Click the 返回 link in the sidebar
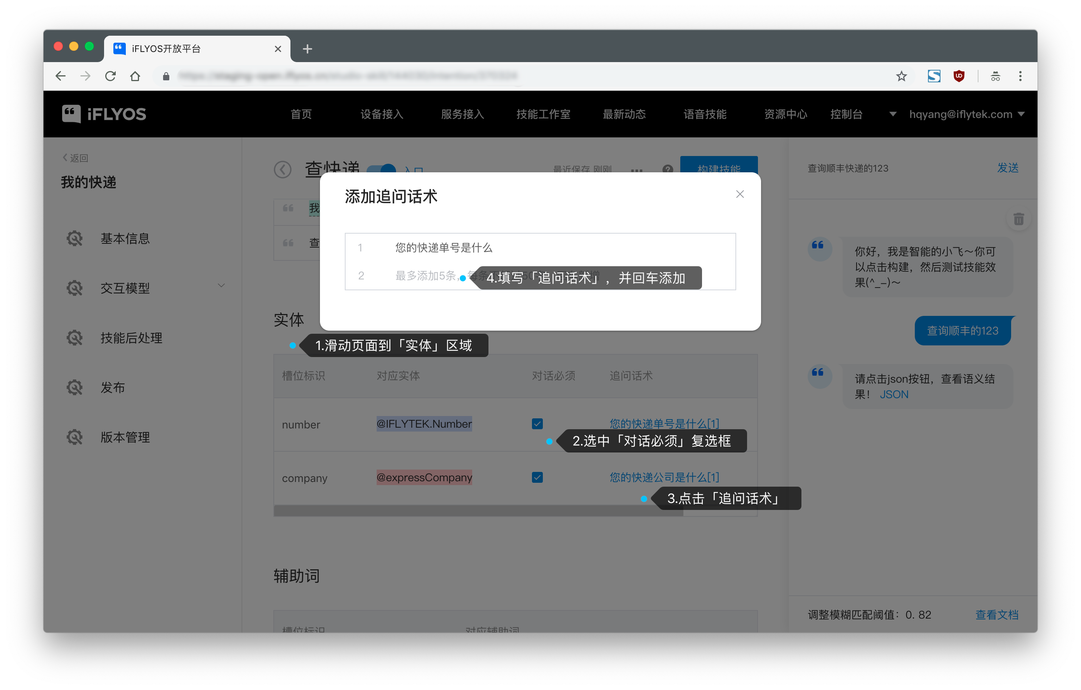 click(x=75, y=158)
